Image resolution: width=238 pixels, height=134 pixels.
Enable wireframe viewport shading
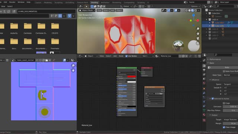coord(186,10)
